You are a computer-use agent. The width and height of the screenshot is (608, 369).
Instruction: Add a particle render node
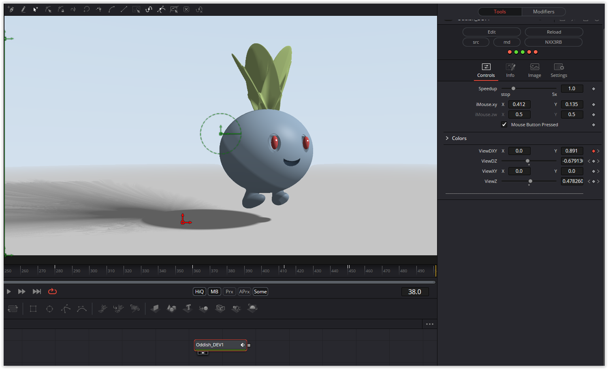click(135, 309)
